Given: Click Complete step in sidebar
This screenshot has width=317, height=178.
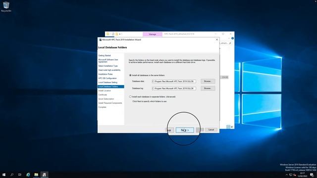Looking at the screenshot, I should 103,107.
